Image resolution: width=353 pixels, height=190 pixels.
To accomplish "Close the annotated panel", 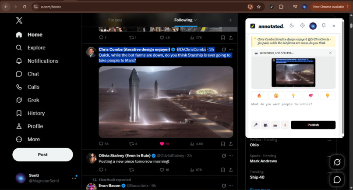I will 334,26.
